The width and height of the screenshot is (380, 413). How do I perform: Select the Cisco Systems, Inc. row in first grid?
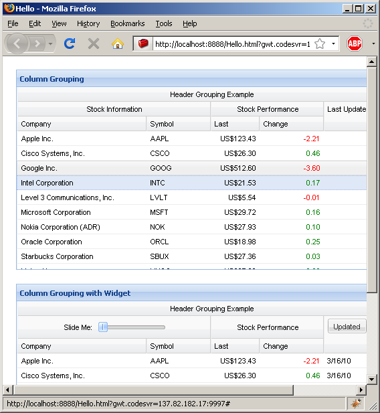point(192,153)
